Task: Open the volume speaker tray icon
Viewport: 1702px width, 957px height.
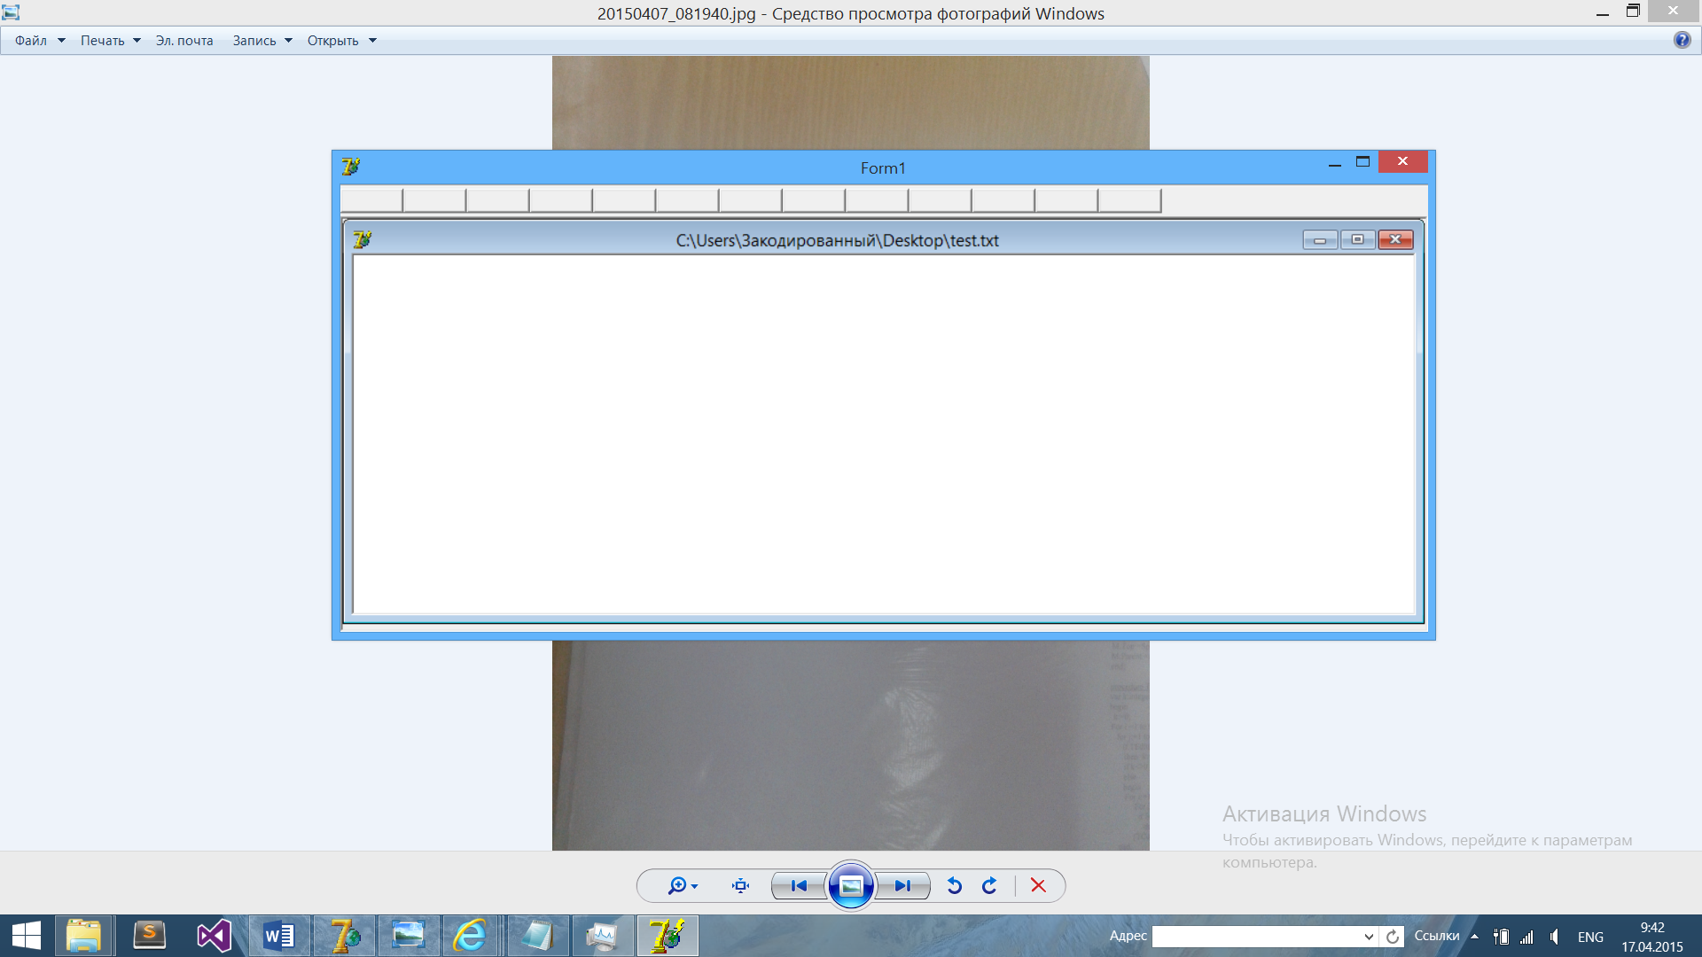Action: click(x=1555, y=937)
